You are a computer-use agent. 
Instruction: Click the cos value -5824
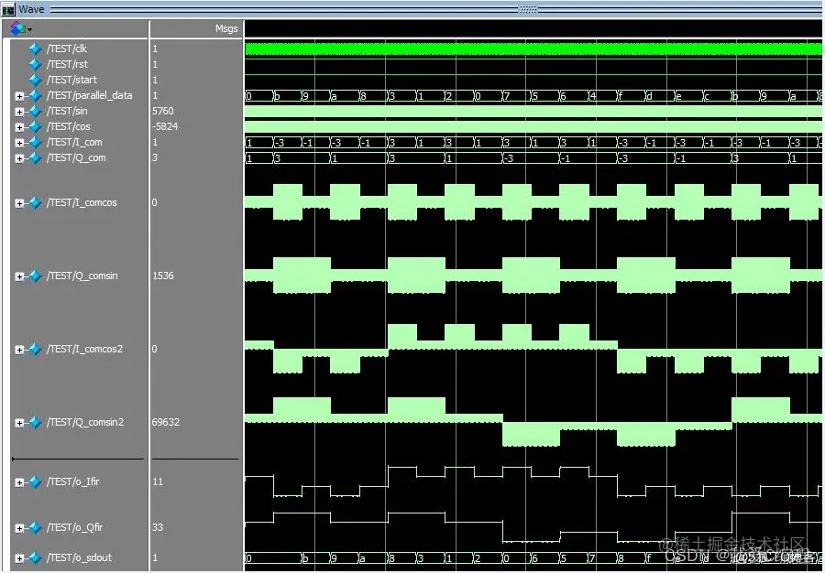point(165,126)
